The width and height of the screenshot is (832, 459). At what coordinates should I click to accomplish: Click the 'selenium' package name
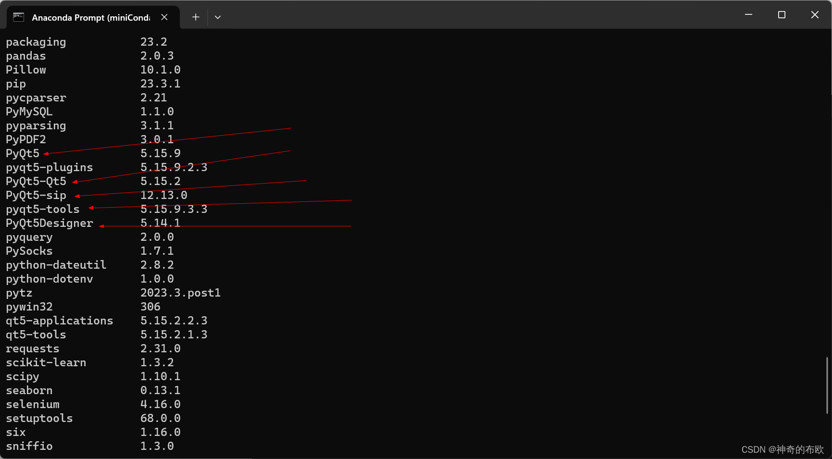tap(33, 405)
